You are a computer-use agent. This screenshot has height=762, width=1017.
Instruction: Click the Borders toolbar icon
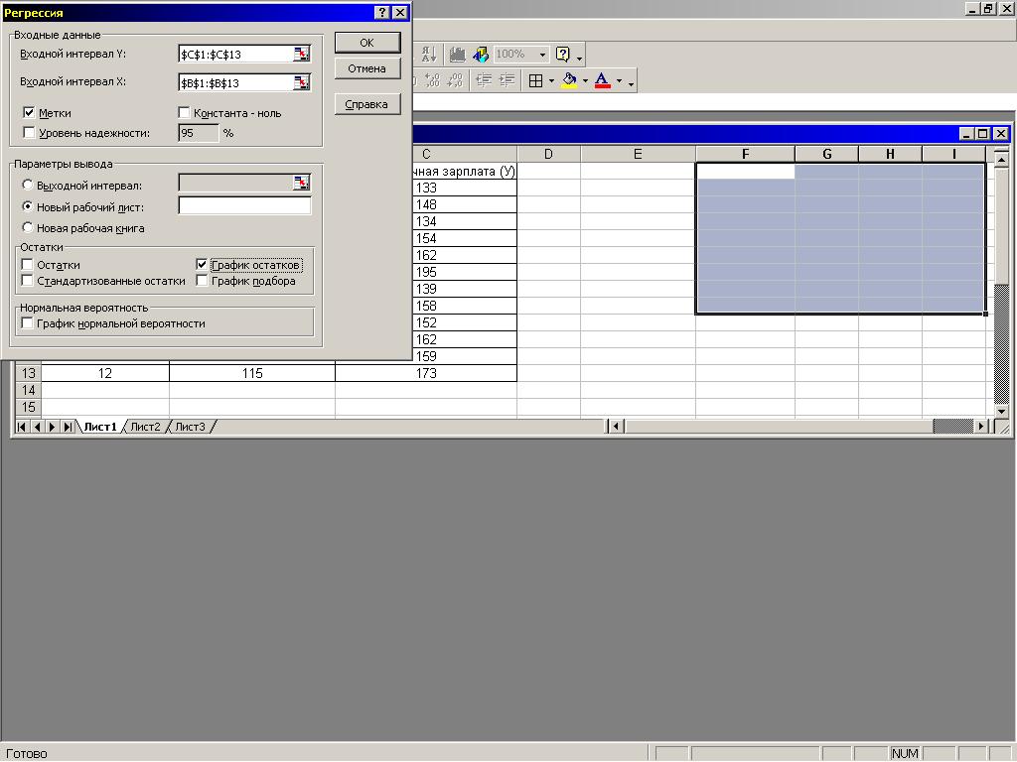tap(535, 81)
